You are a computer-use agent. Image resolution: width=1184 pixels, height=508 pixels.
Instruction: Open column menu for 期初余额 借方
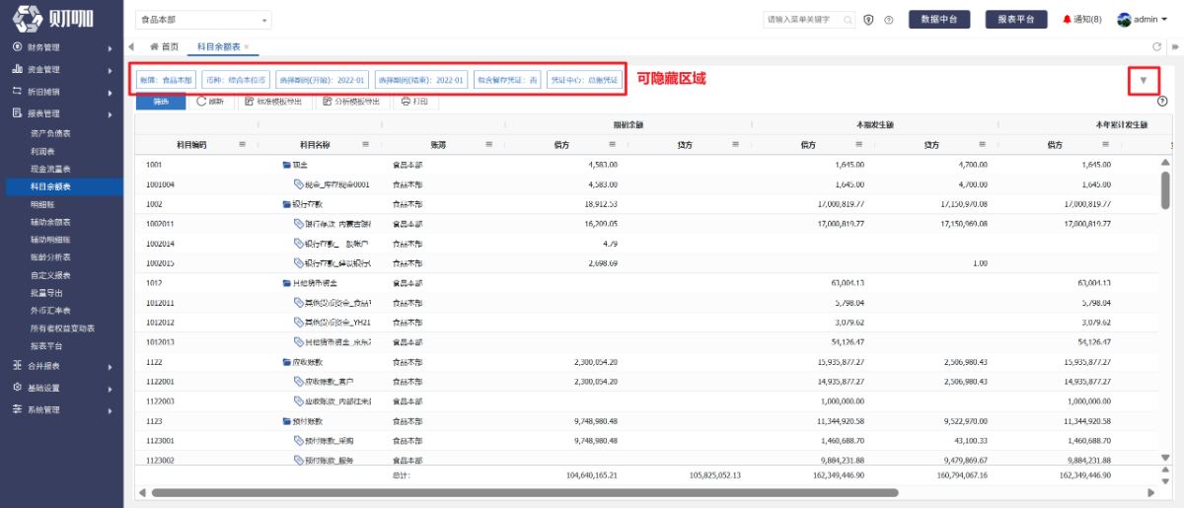(x=613, y=144)
